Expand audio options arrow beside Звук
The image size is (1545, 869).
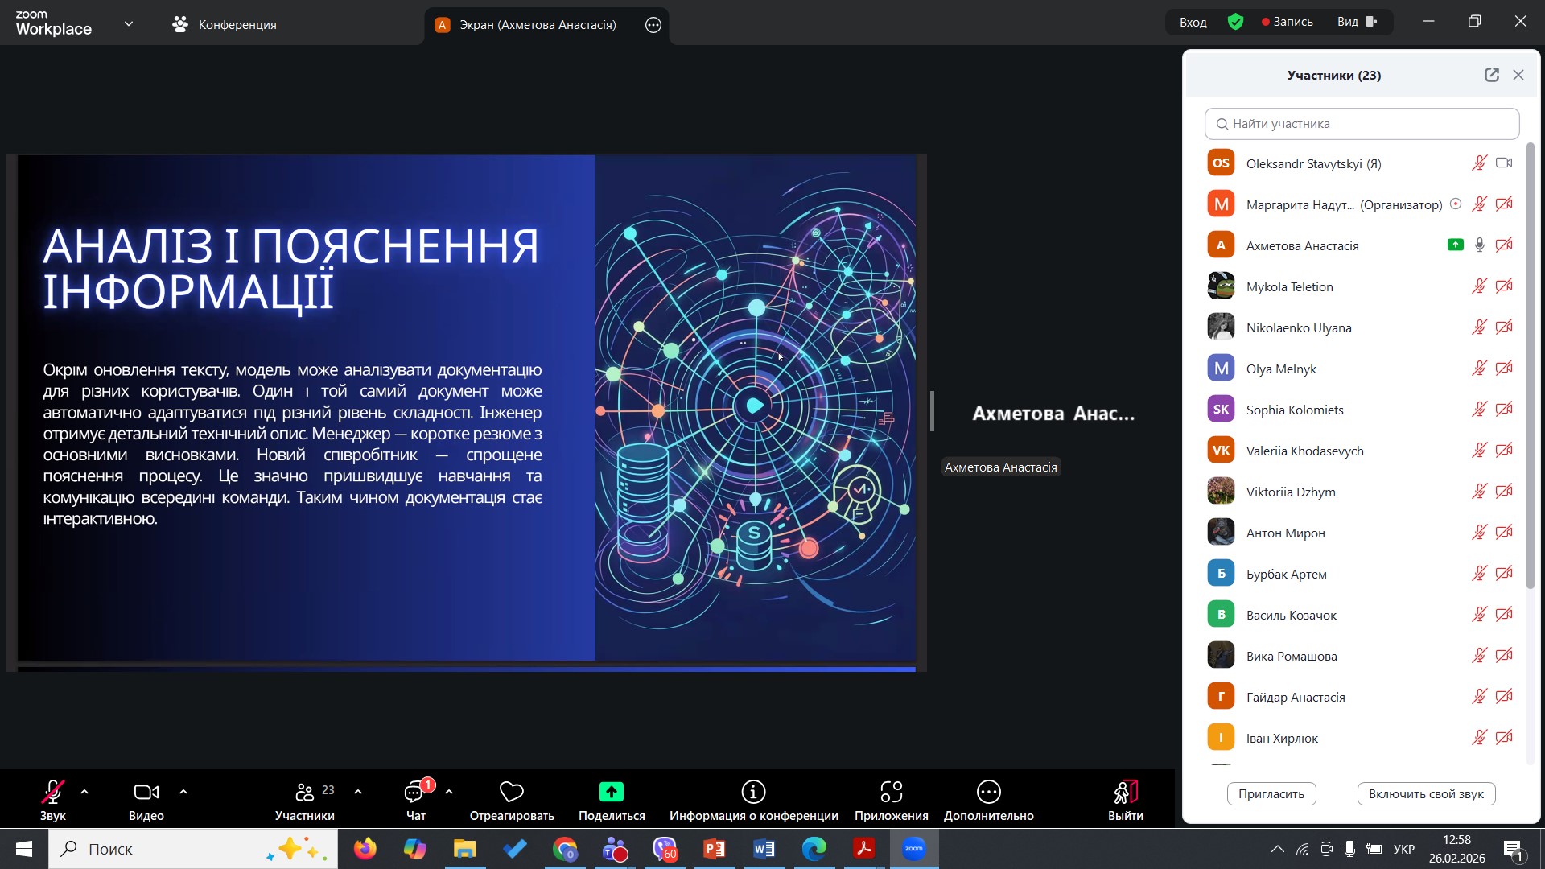tap(84, 793)
